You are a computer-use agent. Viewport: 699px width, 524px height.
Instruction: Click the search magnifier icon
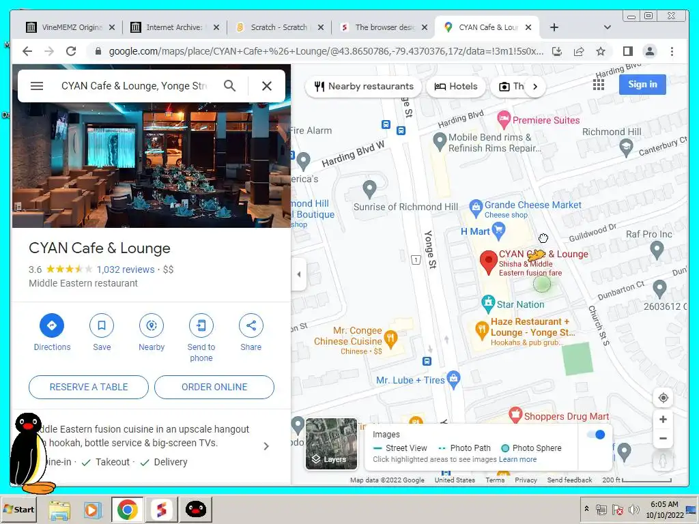(x=229, y=85)
